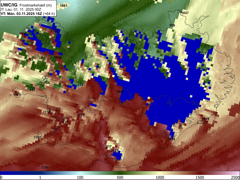Click the color scale label 1000
This screenshot has width=240, height=180.
pyautogui.click(x=160, y=177)
